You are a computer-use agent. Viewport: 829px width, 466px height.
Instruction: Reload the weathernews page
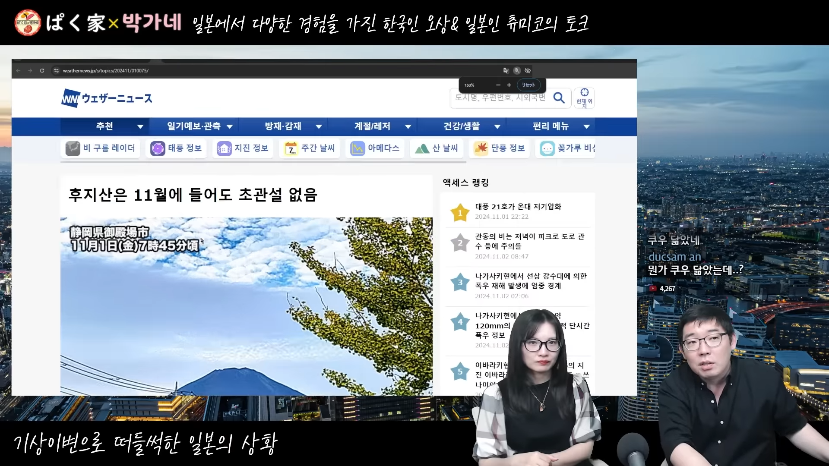click(x=42, y=70)
